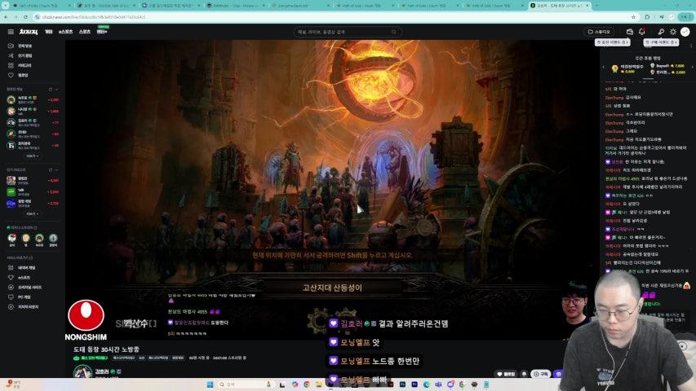Go back with the browser back arrow
The image size is (696, 391).
point(6,17)
